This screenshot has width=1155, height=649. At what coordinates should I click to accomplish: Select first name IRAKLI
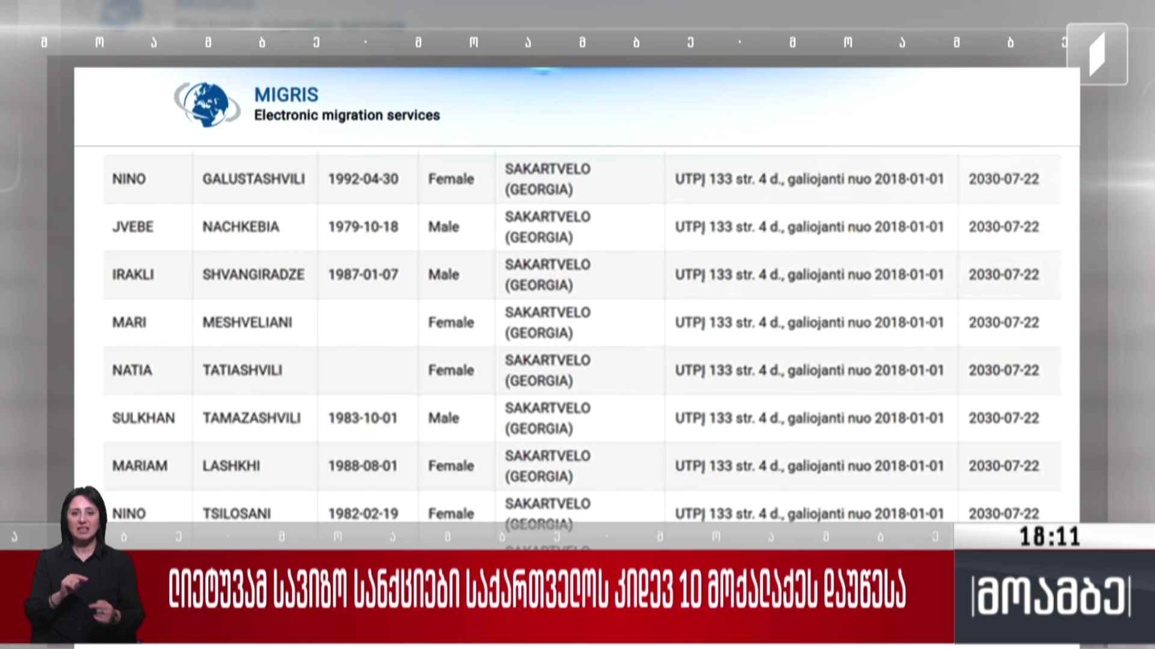[x=132, y=275]
